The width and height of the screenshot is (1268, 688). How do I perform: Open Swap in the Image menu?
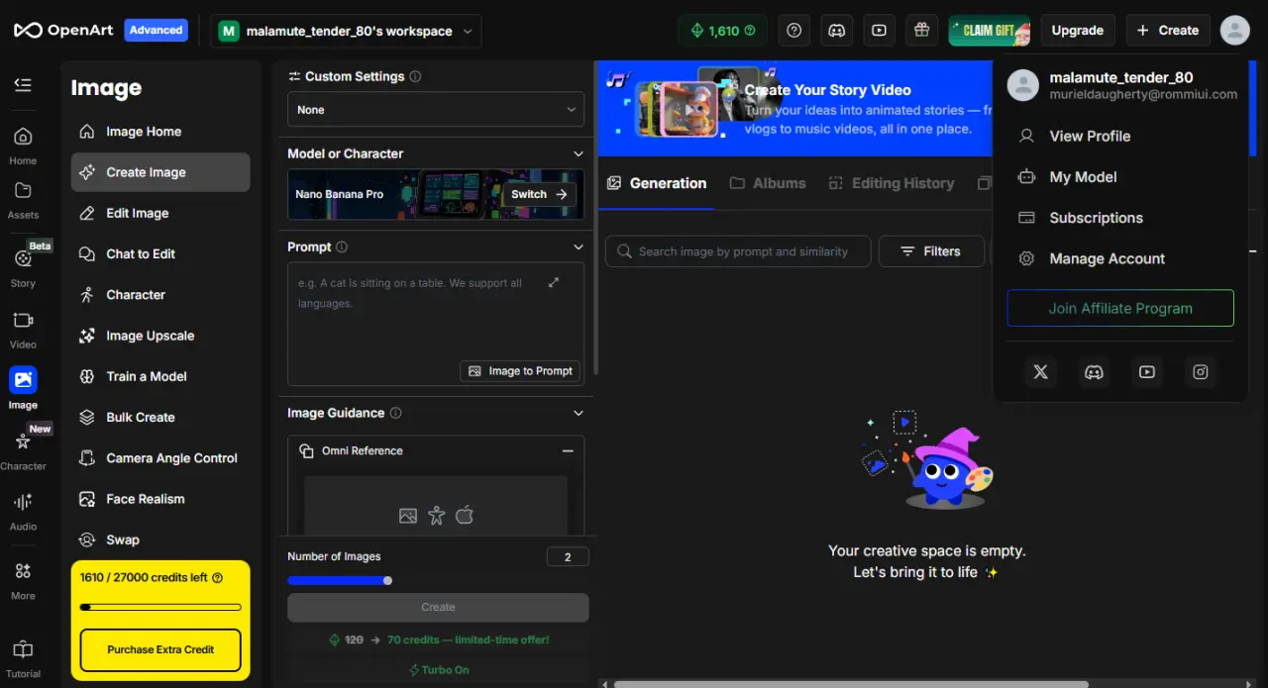click(160, 540)
